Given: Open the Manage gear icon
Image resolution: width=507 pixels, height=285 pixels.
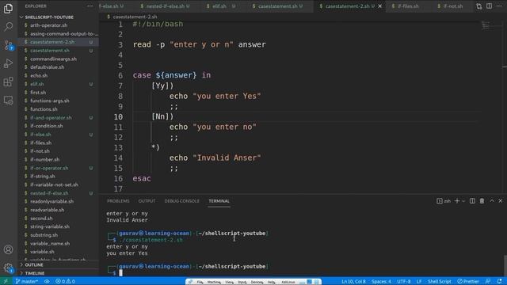Looking at the screenshot, I should [9, 268].
